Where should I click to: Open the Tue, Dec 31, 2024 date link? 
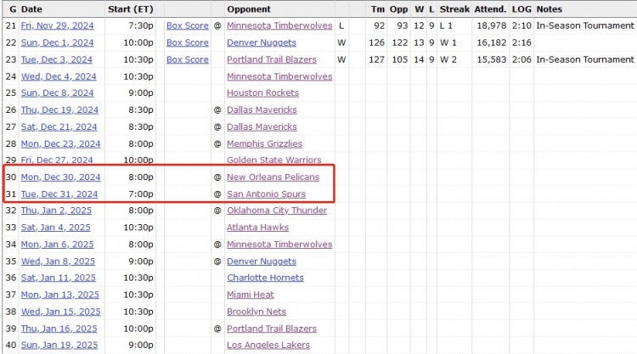[x=59, y=194]
